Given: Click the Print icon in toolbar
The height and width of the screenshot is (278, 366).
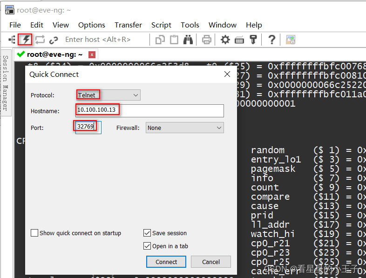Looking at the screenshot, I should tap(207, 40).
